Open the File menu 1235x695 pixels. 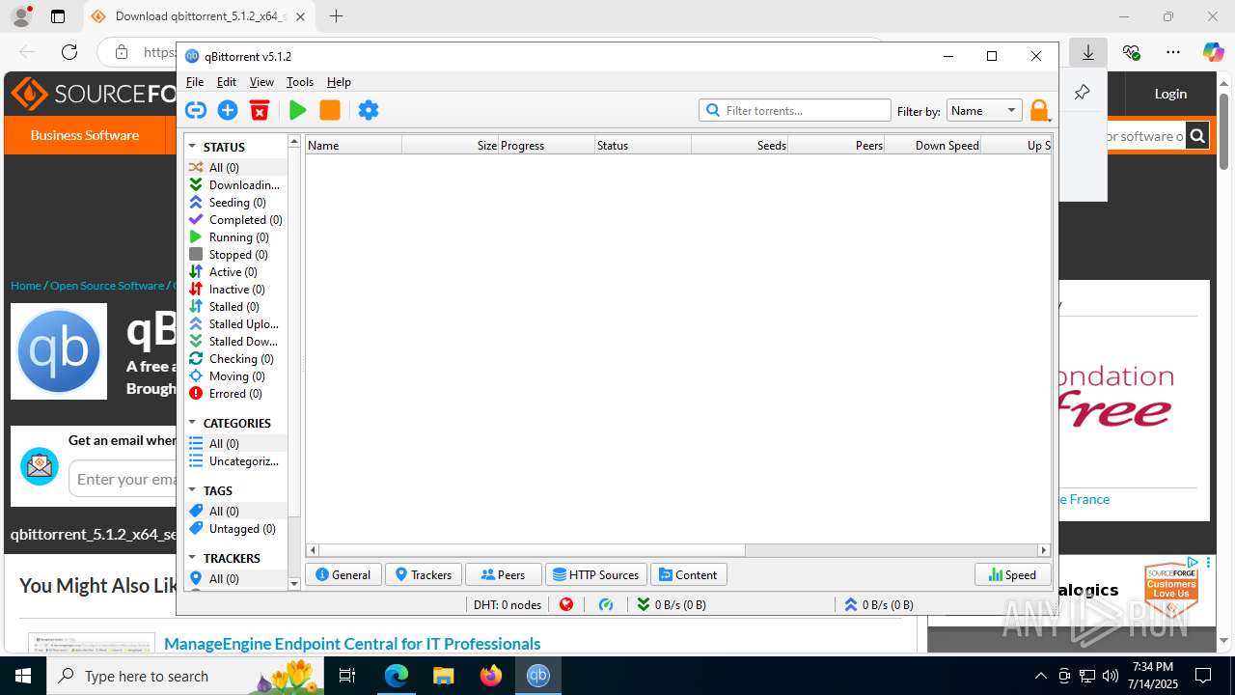[194, 82]
